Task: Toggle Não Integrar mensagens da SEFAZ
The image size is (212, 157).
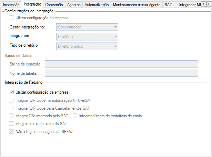Action: [x=12, y=131]
